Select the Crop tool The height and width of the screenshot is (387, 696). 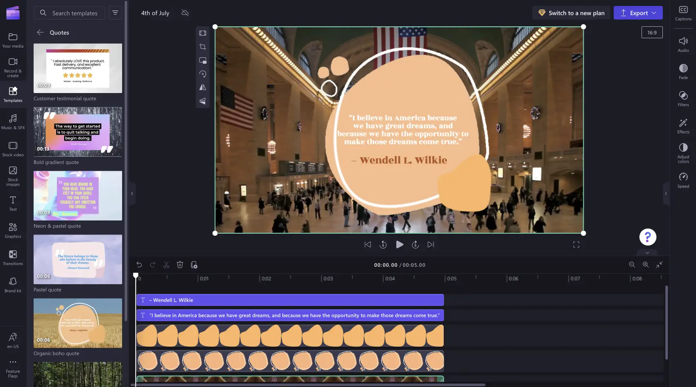(x=203, y=47)
